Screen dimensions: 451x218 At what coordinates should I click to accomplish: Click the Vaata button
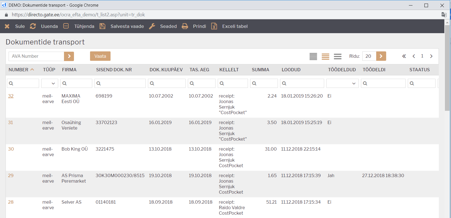click(x=100, y=56)
